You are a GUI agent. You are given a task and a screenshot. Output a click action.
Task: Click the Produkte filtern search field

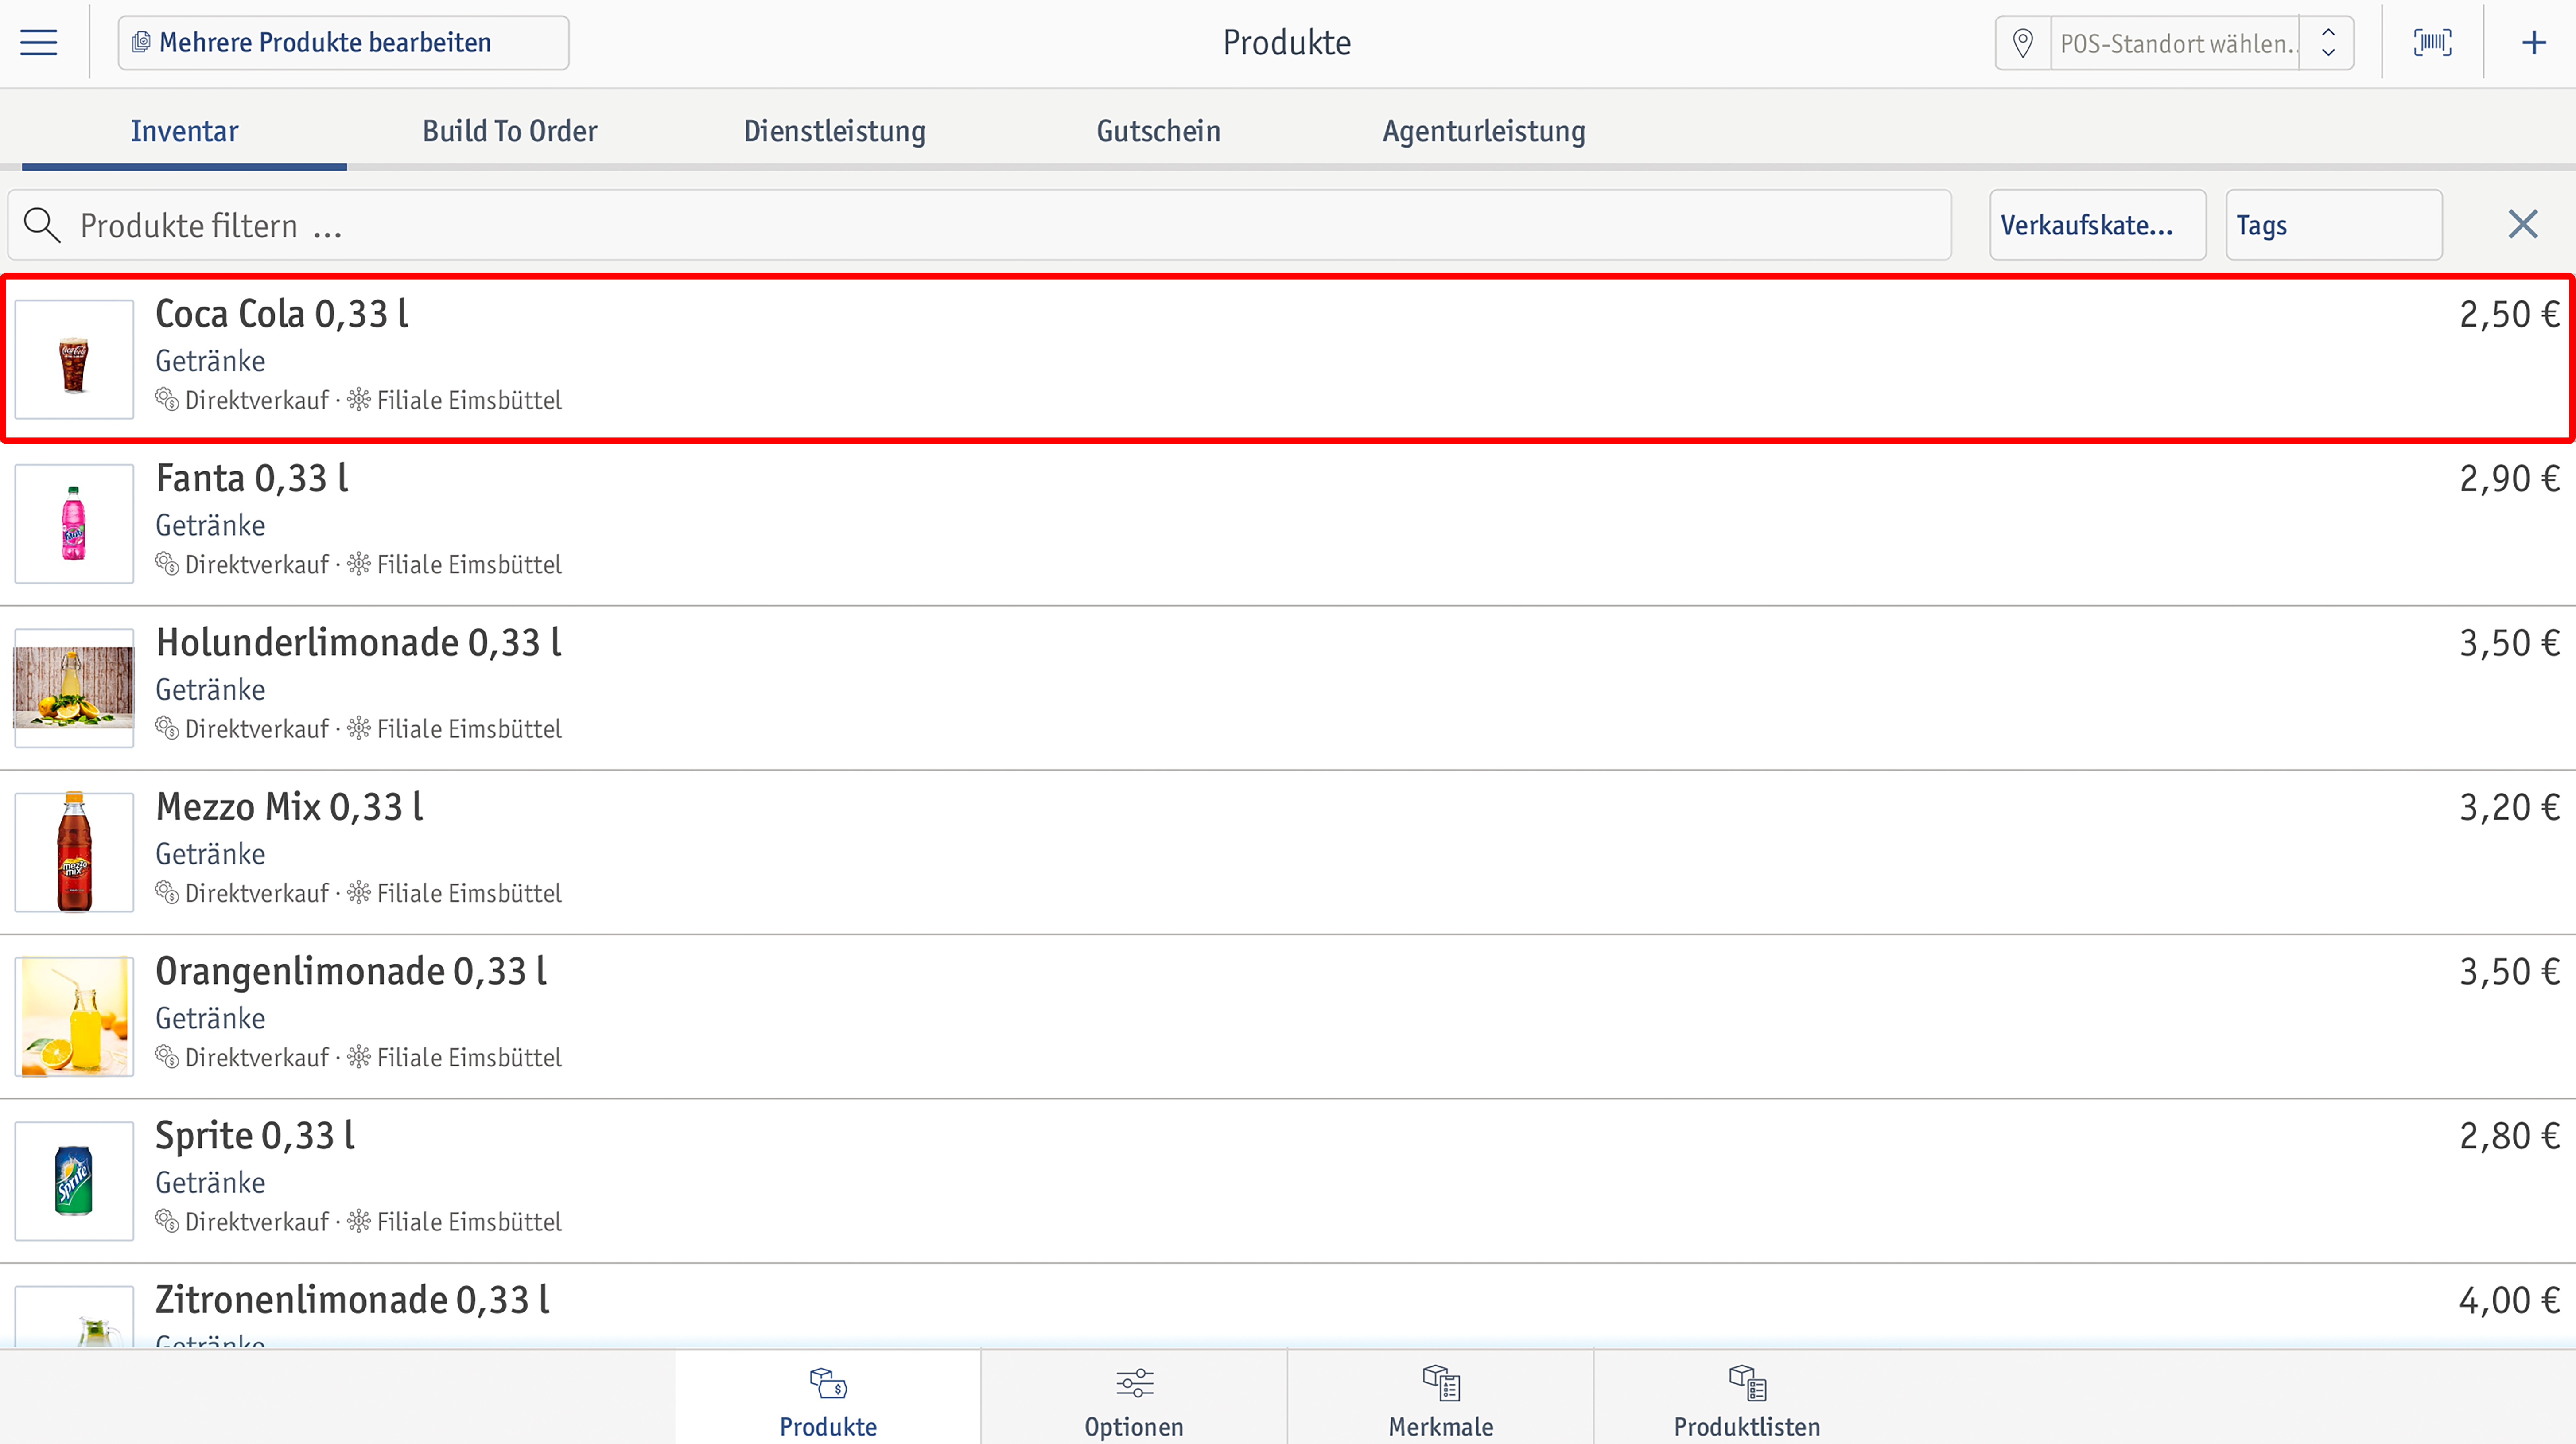[980, 225]
